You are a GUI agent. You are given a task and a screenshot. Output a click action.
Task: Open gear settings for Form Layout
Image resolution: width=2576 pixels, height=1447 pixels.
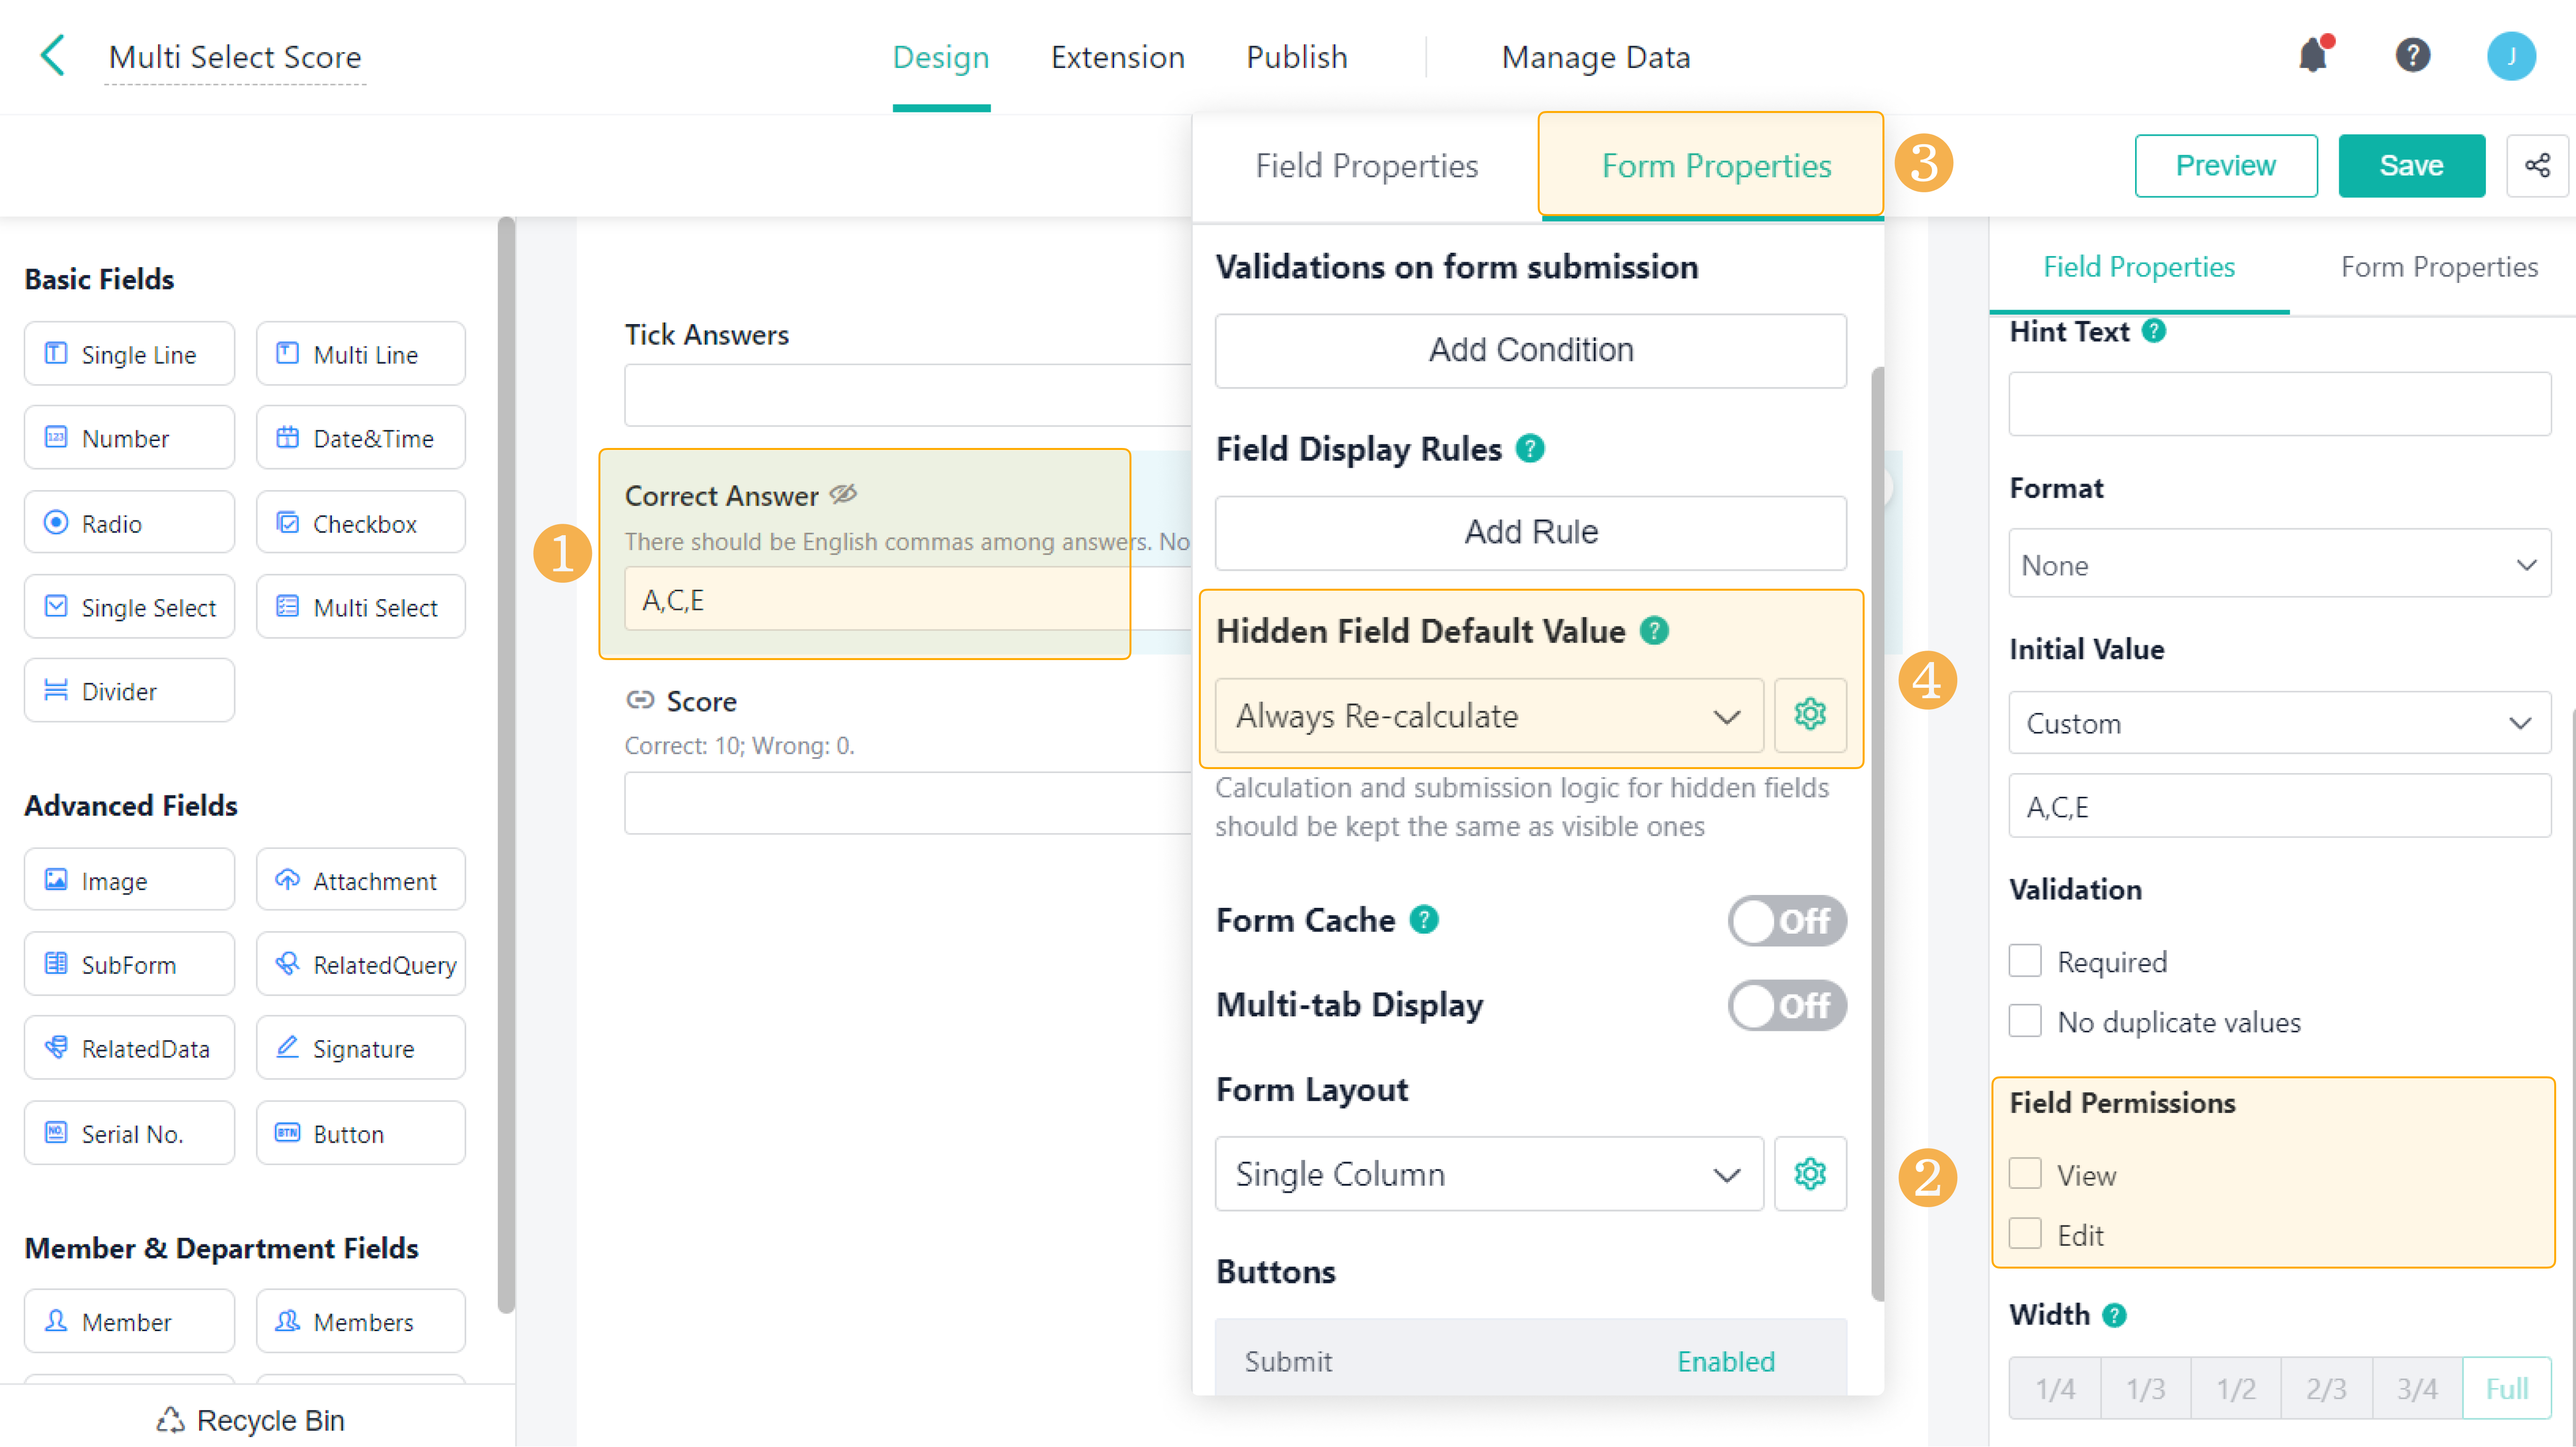[1810, 1174]
